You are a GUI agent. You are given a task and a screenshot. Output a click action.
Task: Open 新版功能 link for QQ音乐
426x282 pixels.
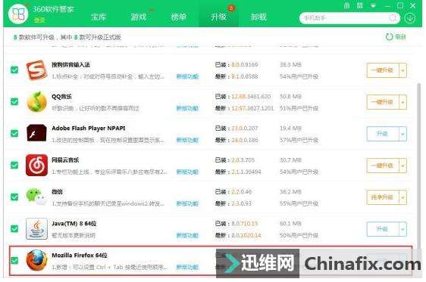tap(187, 108)
